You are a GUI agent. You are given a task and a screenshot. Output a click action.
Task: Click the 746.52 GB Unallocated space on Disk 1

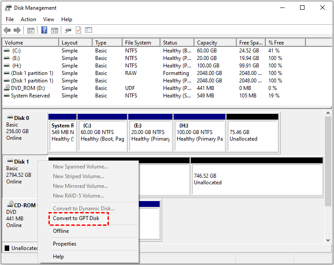click(258, 179)
